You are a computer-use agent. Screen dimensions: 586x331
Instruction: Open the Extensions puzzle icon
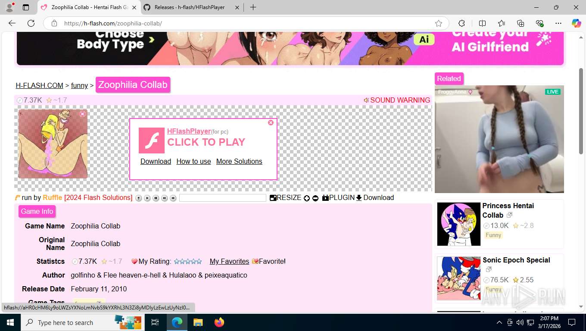(x=461, y=23)
